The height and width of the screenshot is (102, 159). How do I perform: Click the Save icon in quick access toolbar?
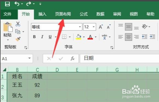(7, 4)
